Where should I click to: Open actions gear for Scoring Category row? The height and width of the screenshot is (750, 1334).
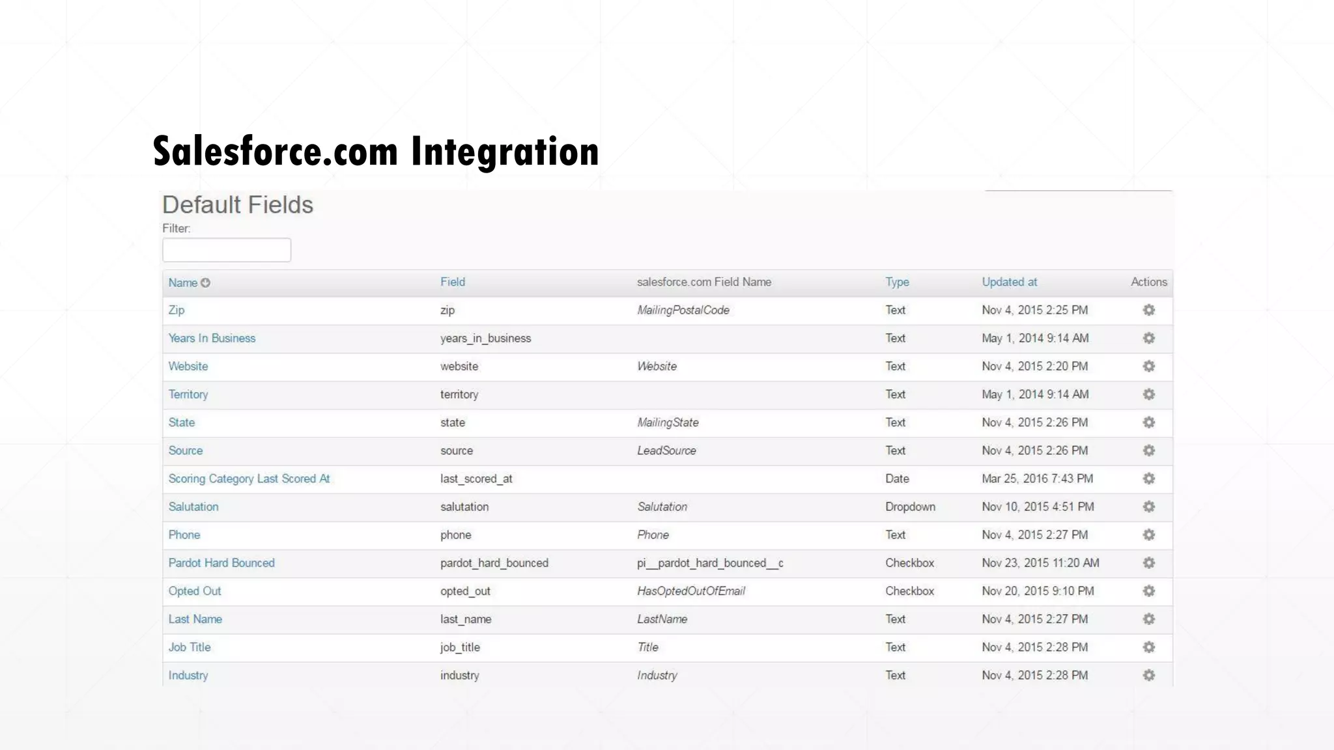click(x=1149, y=479)
